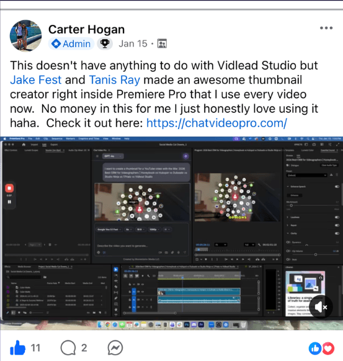The width and height of the screenshot is (343, 361).
Task: Open Trash in the Dock
Action: (244, 325)
